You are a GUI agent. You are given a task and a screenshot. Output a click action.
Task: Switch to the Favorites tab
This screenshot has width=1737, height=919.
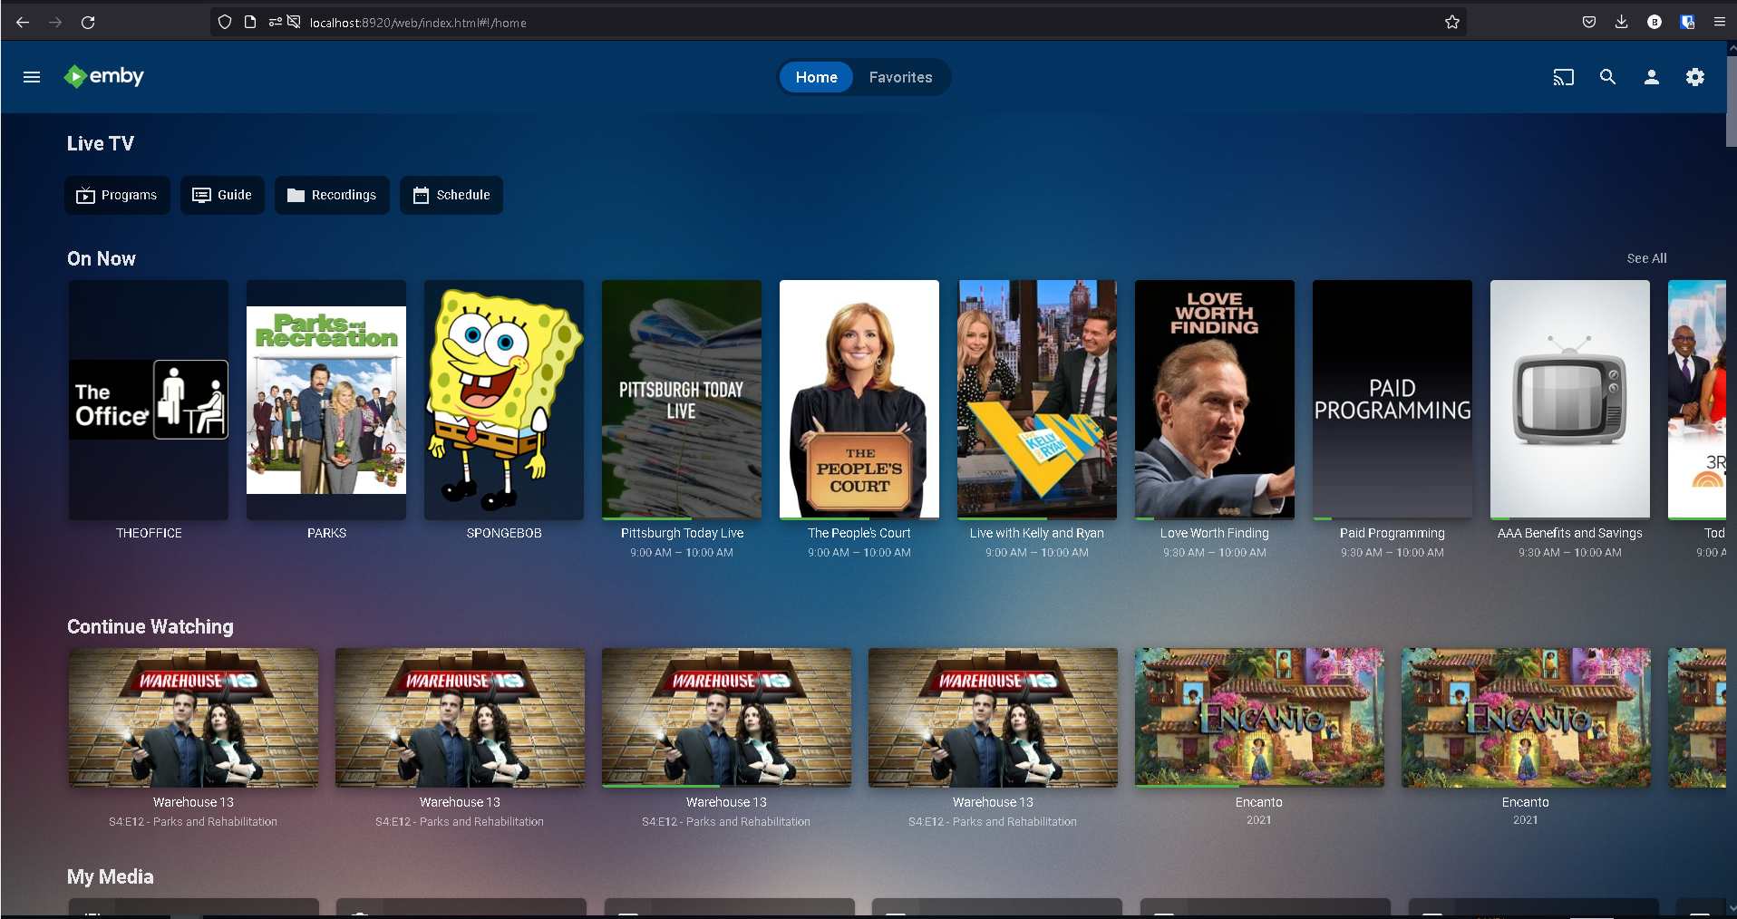coord(900,77)
